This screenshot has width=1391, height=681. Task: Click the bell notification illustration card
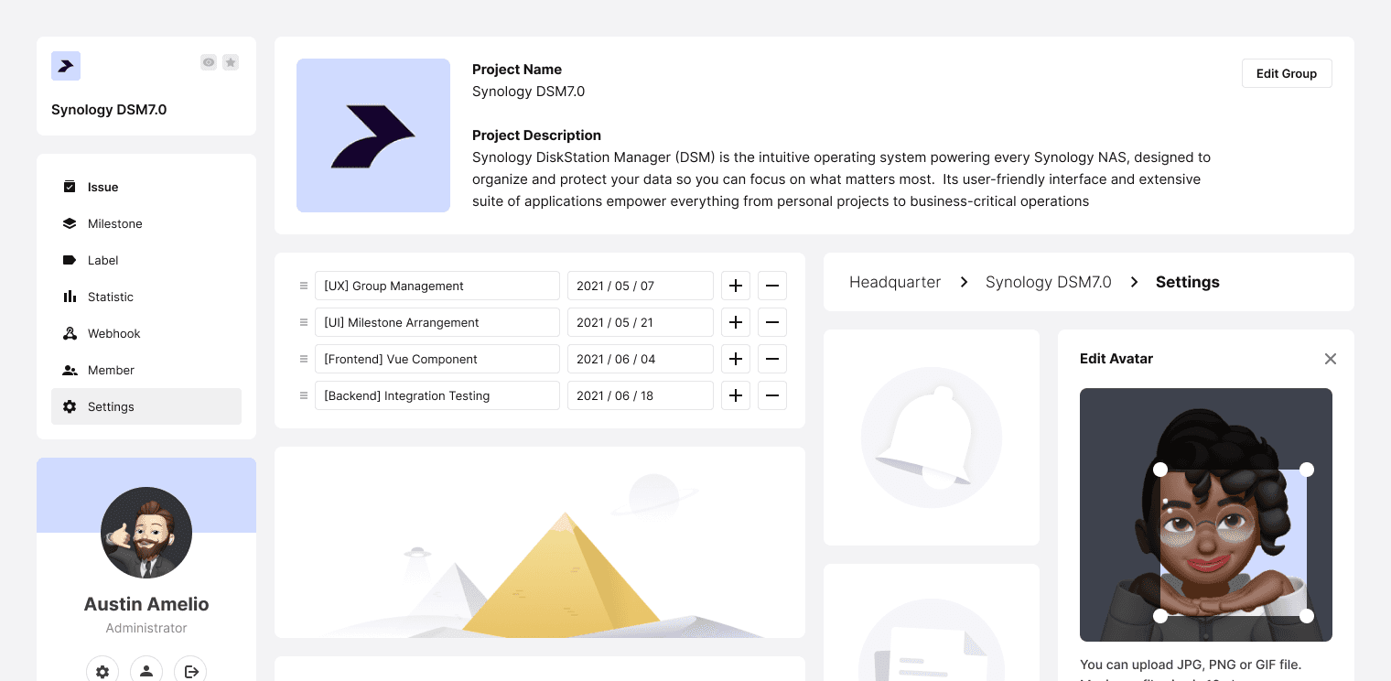click(x=932, y=438)
